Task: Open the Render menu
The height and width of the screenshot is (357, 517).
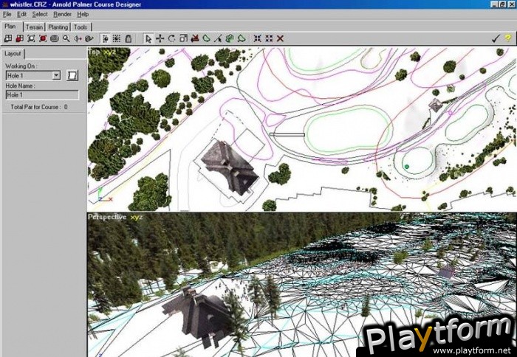Action: click(62, 14)
